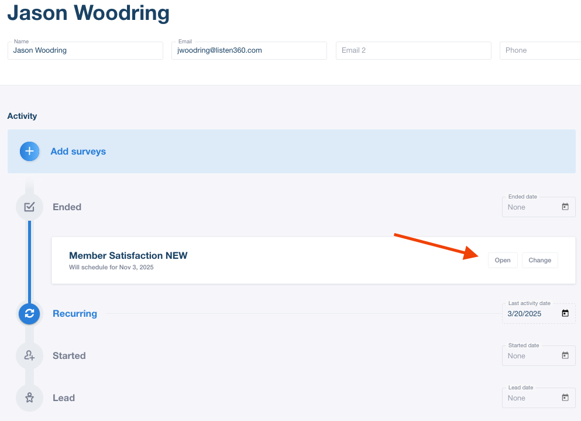
Task: Open calendar picker for Ended date
Action: click(565, 207)
